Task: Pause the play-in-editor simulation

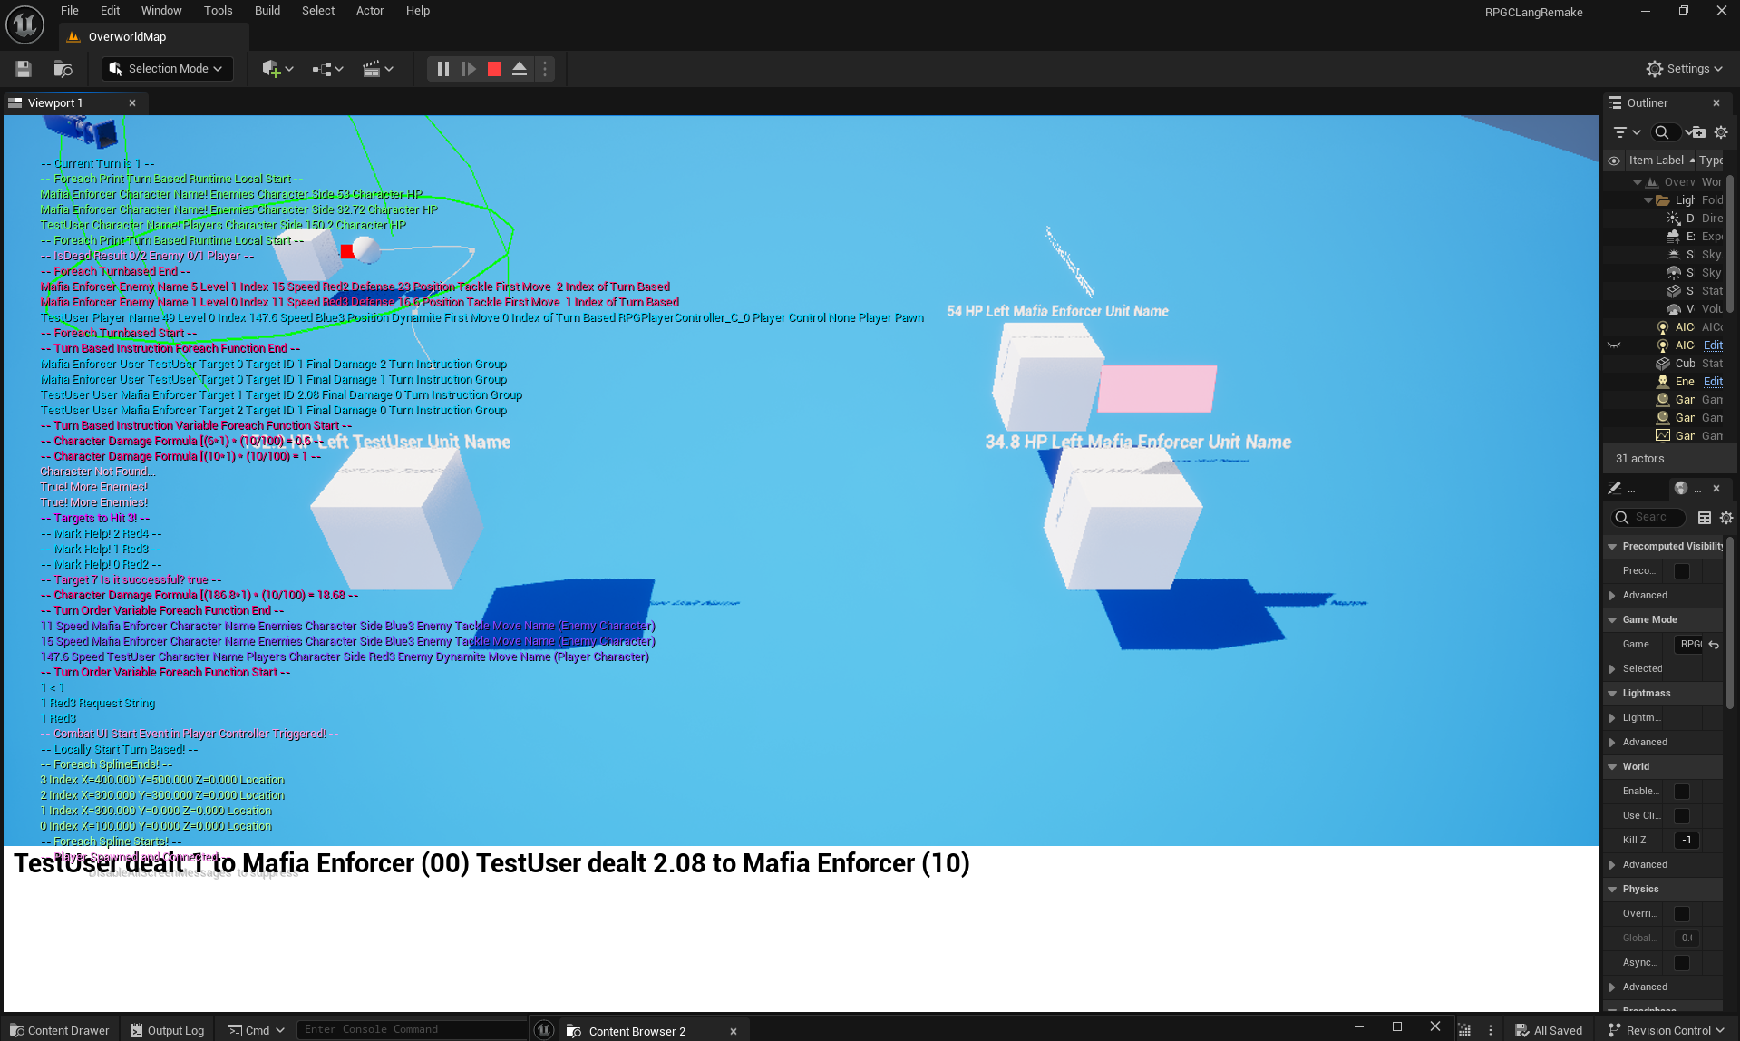Action: pyautogui.click(x=442, y=69)
